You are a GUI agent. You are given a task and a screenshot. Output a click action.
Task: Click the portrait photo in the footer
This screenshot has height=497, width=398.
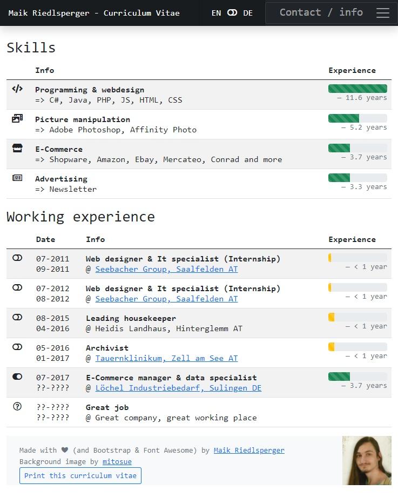point(367,460)
